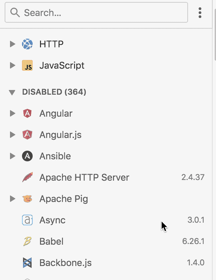The width and height of the screenshot is (216, 280).
Task: Collapse the DISABLED (364) section
Action: tap(12, 92)
